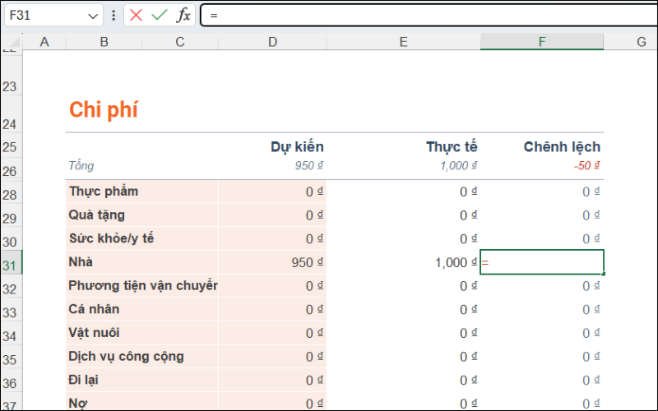
Task: Select the column E header
Action: (403, 41)
